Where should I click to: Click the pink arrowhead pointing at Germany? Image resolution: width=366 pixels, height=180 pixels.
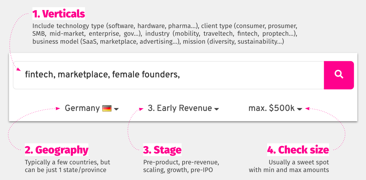tap(58, 108)
